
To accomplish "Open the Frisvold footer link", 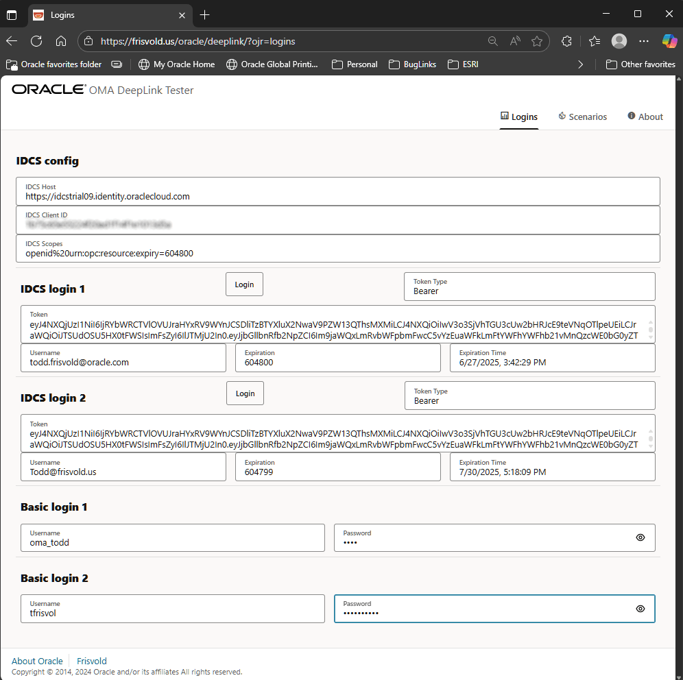I will (91, 661).
